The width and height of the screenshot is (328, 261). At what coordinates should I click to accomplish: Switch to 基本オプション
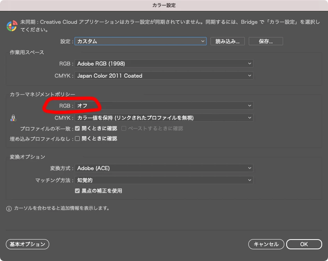click(x=27, y=244)
